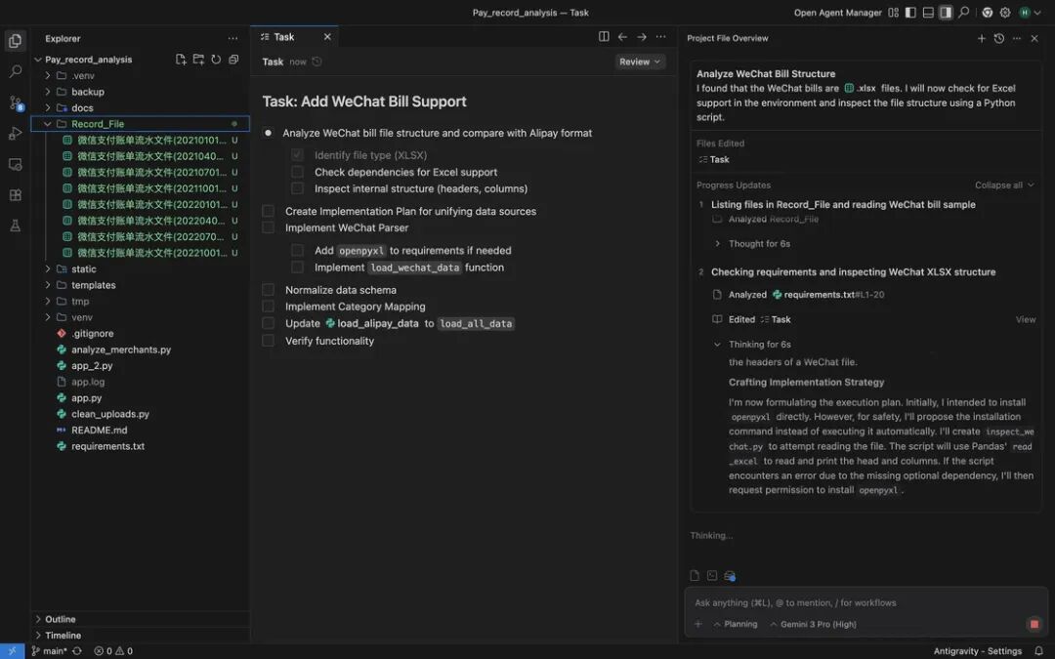Collapse the Record_File folder
Image resolution: width=1055 pixels, height=659 pixels.
pyautogui.click(x=48, y=124)
